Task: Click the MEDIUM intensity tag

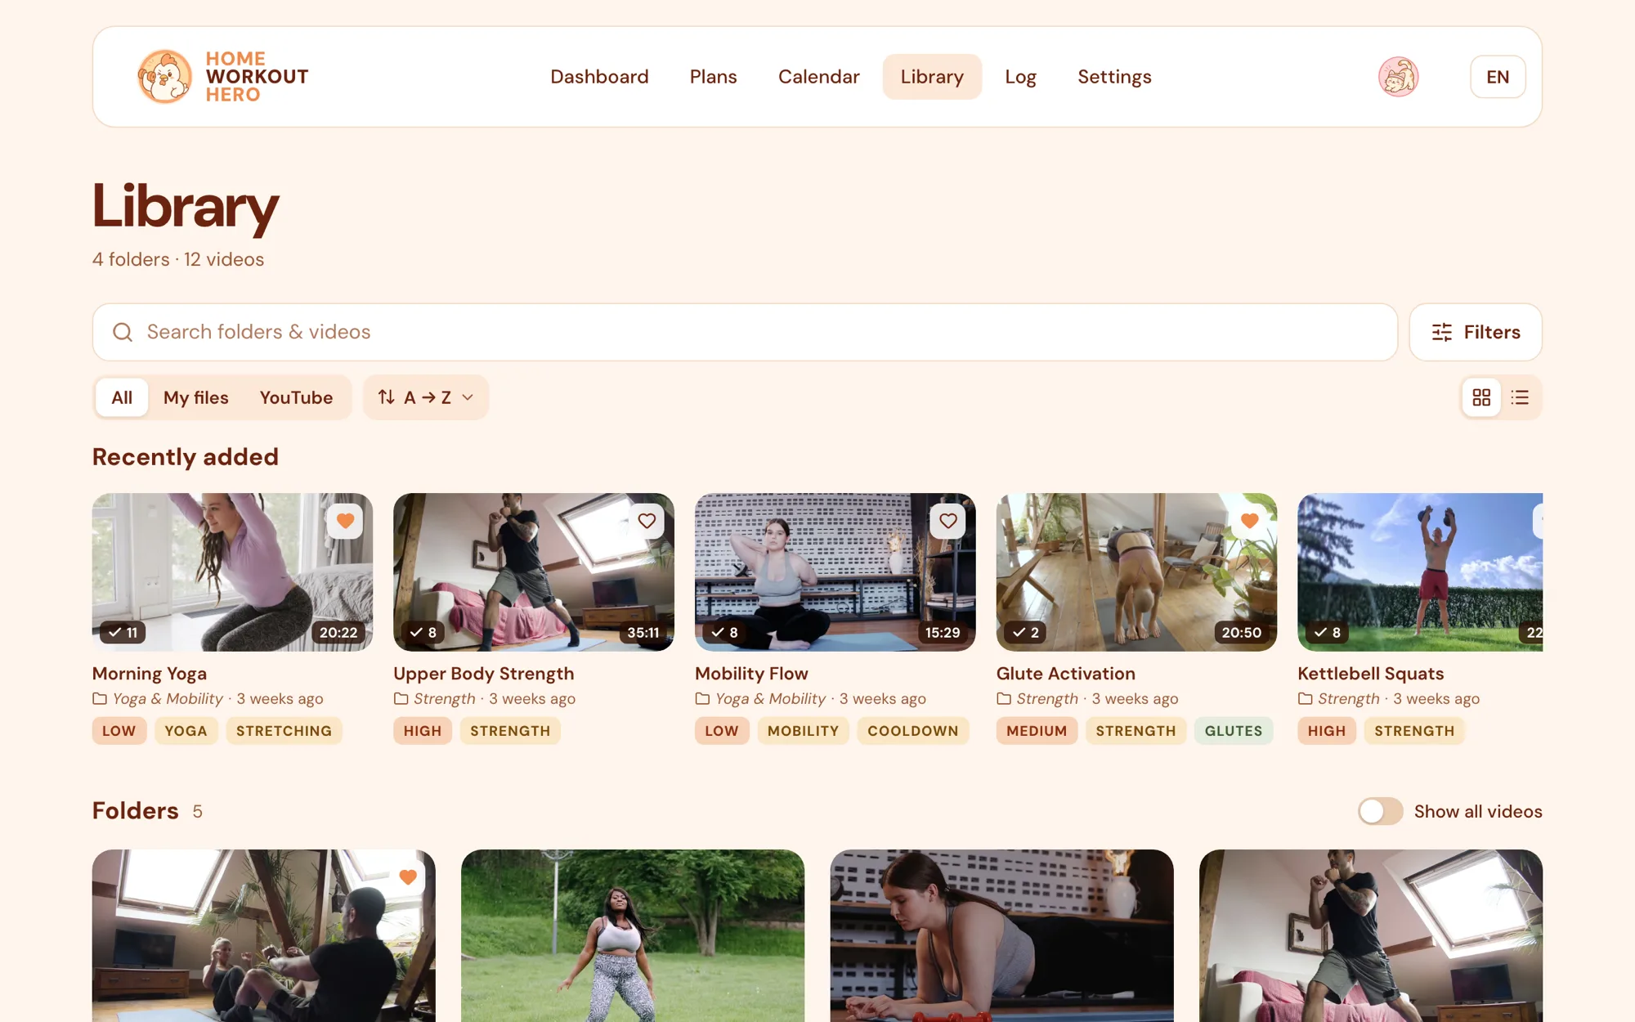Action: point(1037,731)
